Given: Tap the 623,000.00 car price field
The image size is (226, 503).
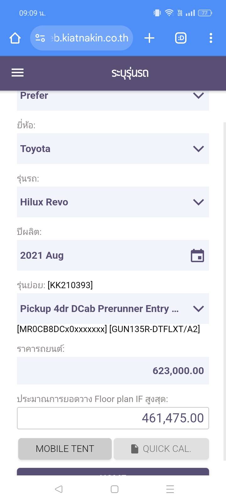Looking at the screenshot, I should click(113, 371).
